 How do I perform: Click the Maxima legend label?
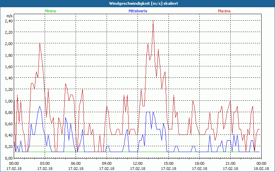224,11
